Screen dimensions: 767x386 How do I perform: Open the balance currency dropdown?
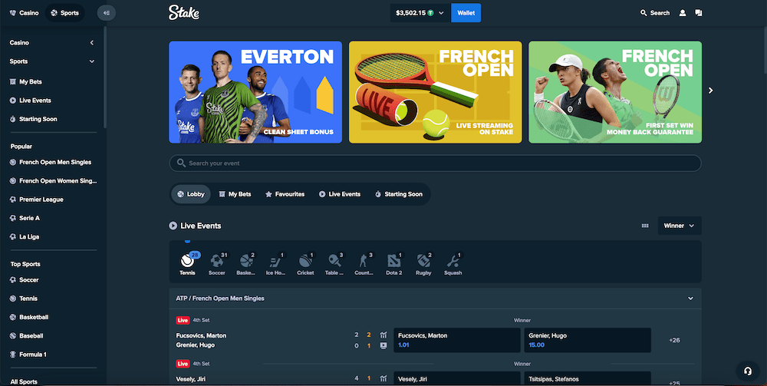point(420,13)
